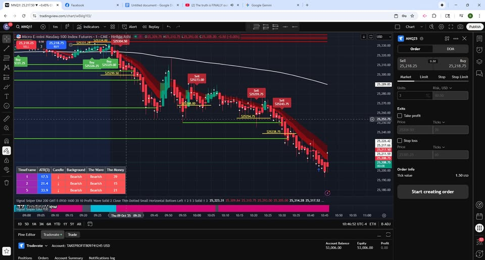
Task: Open chart settings gear icon
Action: pos(441,27)
